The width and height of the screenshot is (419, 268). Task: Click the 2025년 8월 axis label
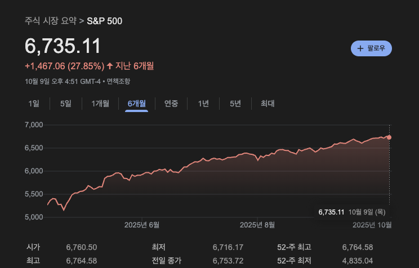point(257,225)
